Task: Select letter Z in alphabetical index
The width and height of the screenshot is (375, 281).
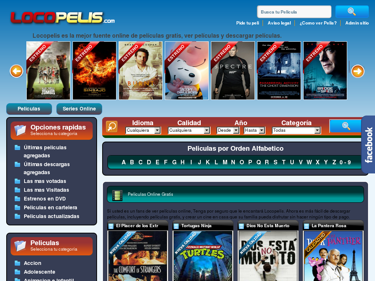Action: coord(334,162)
